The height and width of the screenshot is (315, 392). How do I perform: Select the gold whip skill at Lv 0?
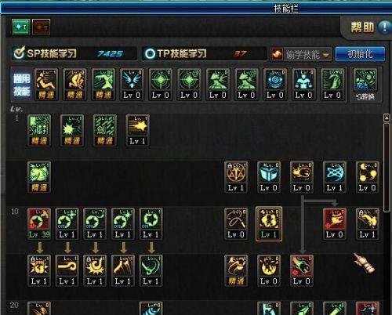click(x=236, y=223)
